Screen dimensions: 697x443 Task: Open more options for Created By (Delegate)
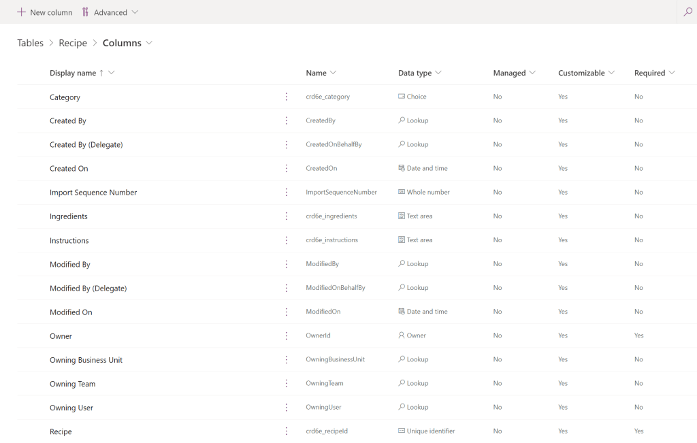pos(287,144)
